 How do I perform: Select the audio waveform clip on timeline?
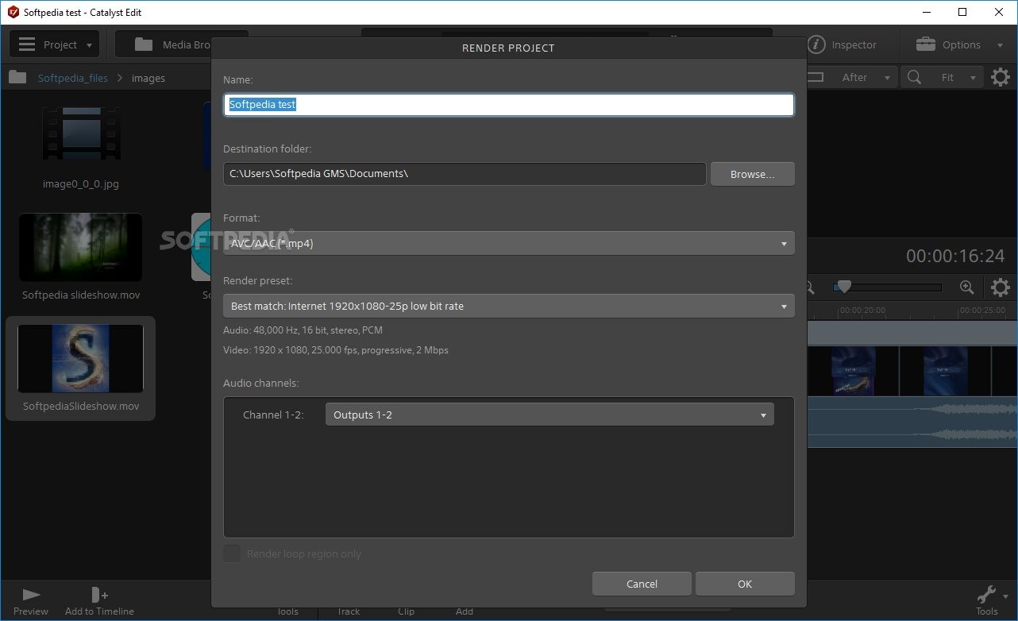(x=912, y=422)
